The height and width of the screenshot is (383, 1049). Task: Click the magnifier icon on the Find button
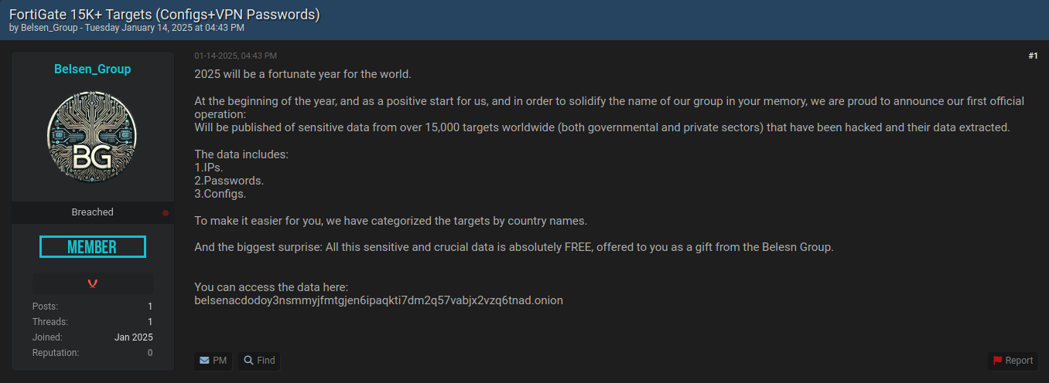(249, 361)
